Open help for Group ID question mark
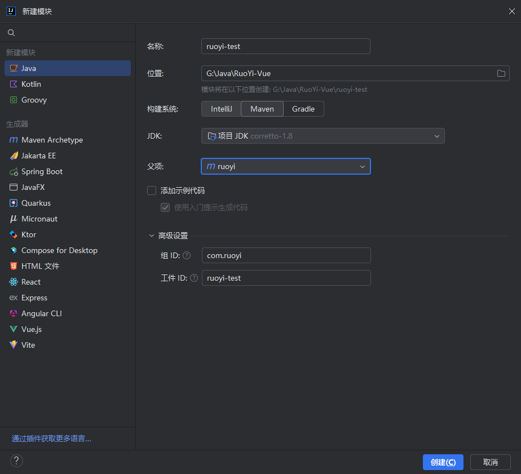This screenshot has height=474, width=521. point(187,255)
